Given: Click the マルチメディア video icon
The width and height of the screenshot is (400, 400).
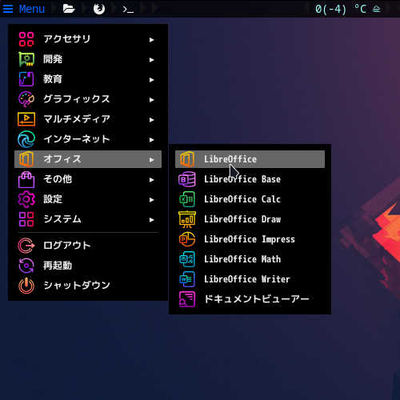Looking at the screenshot, I should click(26, 119).
